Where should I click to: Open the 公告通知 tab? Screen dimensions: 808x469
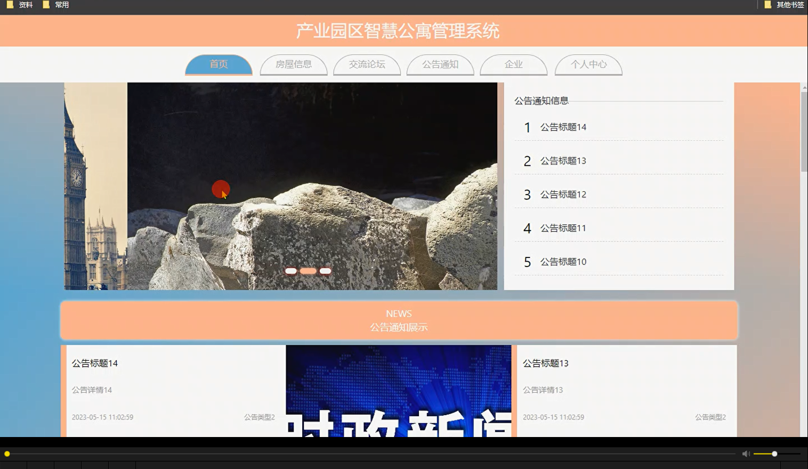(440, 64)
